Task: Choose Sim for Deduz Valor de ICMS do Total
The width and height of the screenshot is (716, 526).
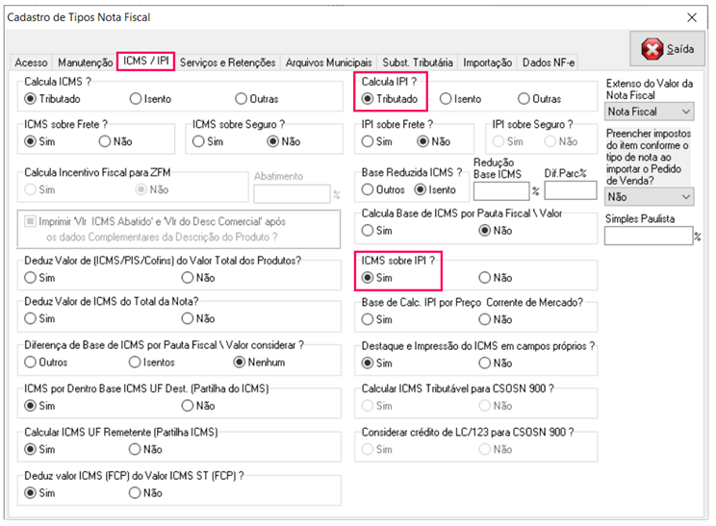Action: click(x=31, y=318)
